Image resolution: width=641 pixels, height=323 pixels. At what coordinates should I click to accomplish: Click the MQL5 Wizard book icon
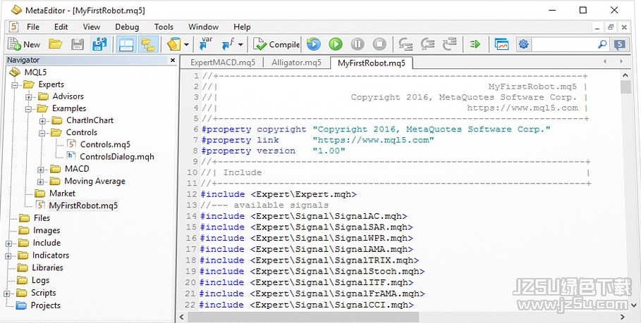click(x=174, y=44)
